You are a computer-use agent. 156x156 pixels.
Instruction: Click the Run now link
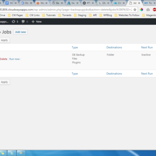point(14,59)
